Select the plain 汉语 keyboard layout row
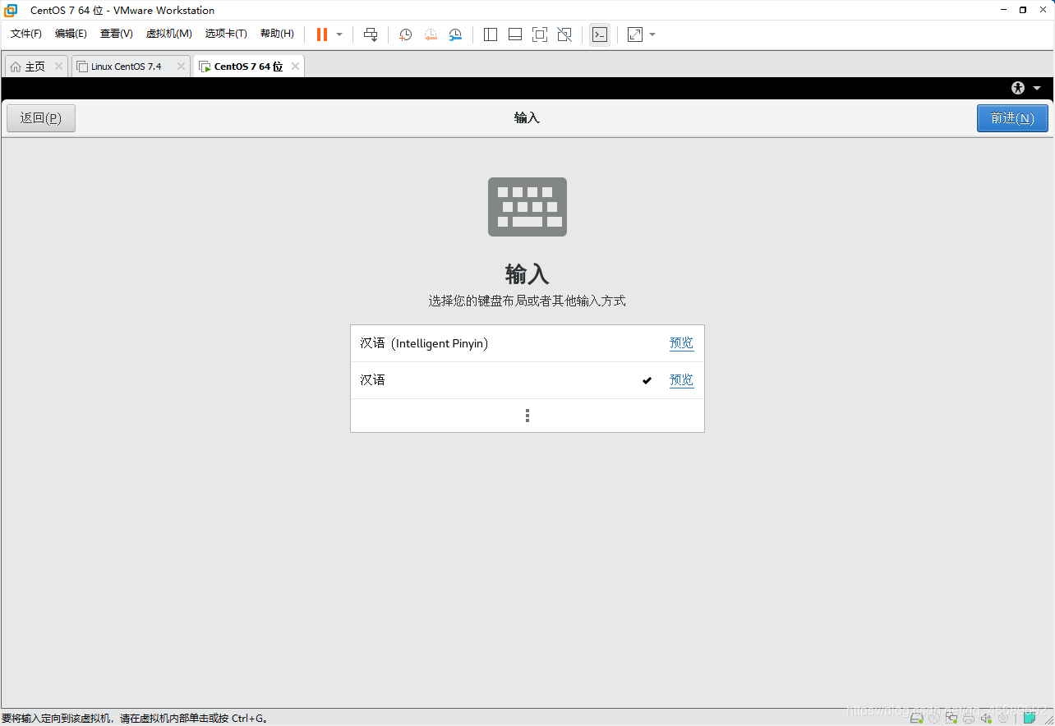The height and width of the screenshot is (726, 1055). point(527,380)
